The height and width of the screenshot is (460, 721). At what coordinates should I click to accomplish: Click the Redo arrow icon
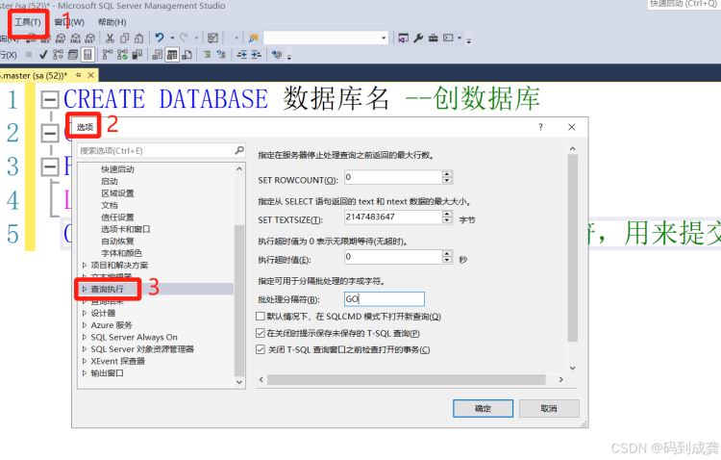tap(184, 38)
